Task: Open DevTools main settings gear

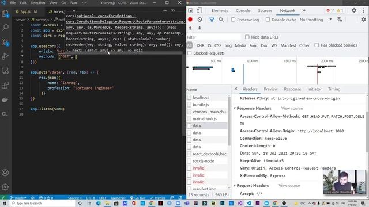Action: (x=354, y=10)
